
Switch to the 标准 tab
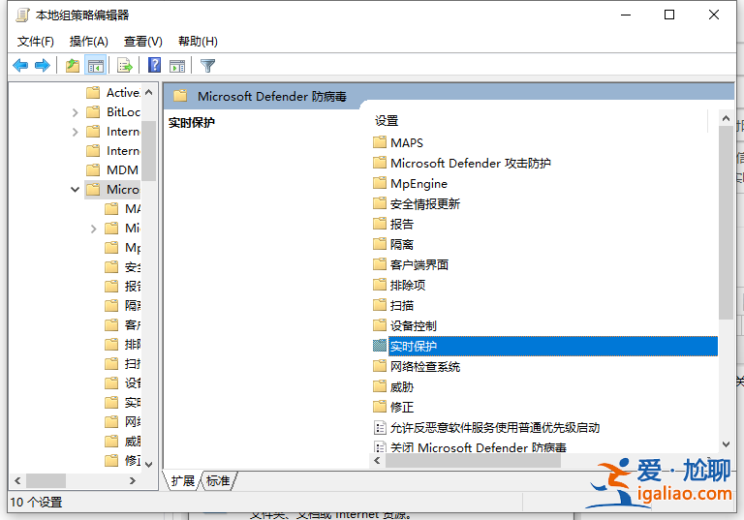pyautogui.click(x=218, y=480)
